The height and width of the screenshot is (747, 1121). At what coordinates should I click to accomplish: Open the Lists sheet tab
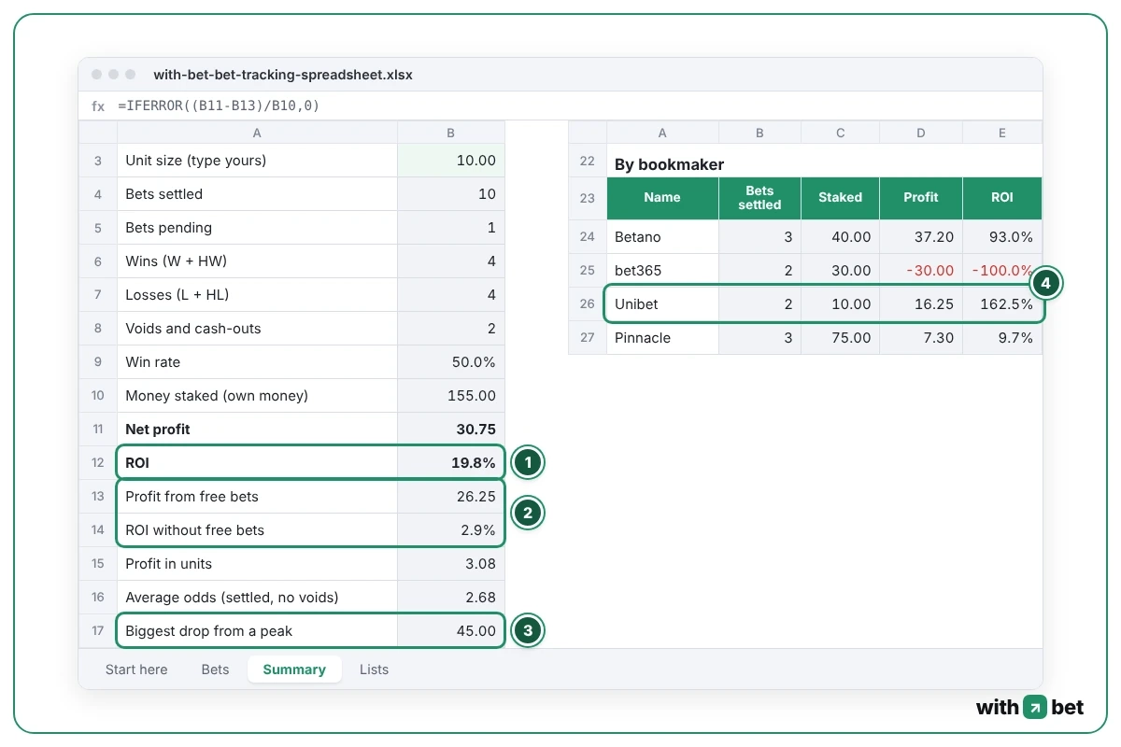(374, 669)
